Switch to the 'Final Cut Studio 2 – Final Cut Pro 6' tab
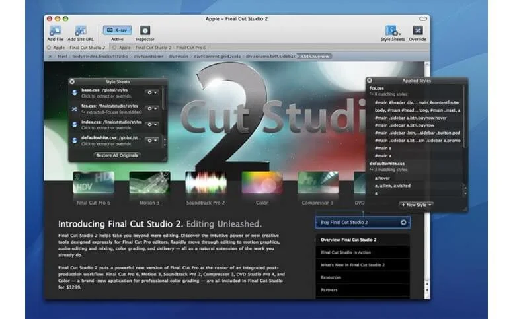Screen dimensions: 519x319 (159, 48)
